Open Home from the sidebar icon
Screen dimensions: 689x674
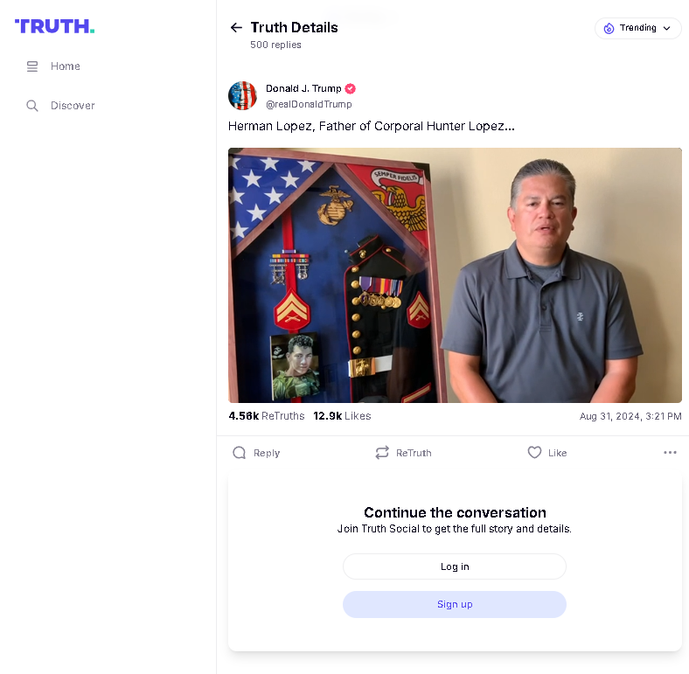pyautogui.click(x=32, y=66)
